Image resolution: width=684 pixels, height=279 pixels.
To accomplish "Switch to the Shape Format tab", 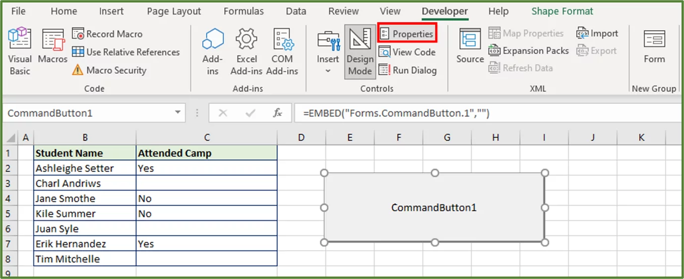I will (562, 11).
